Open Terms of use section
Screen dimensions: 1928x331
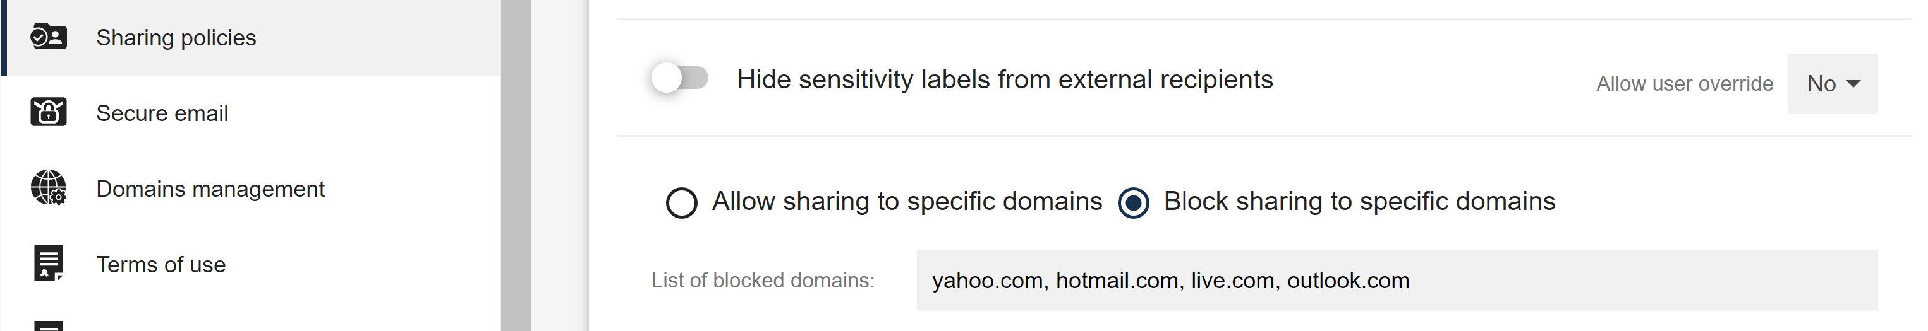(x=252, y=264)
